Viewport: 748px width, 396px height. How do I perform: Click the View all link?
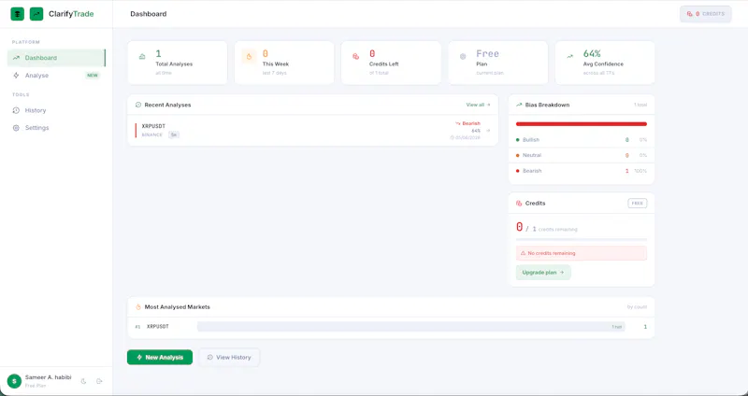(x=478, y=105)
